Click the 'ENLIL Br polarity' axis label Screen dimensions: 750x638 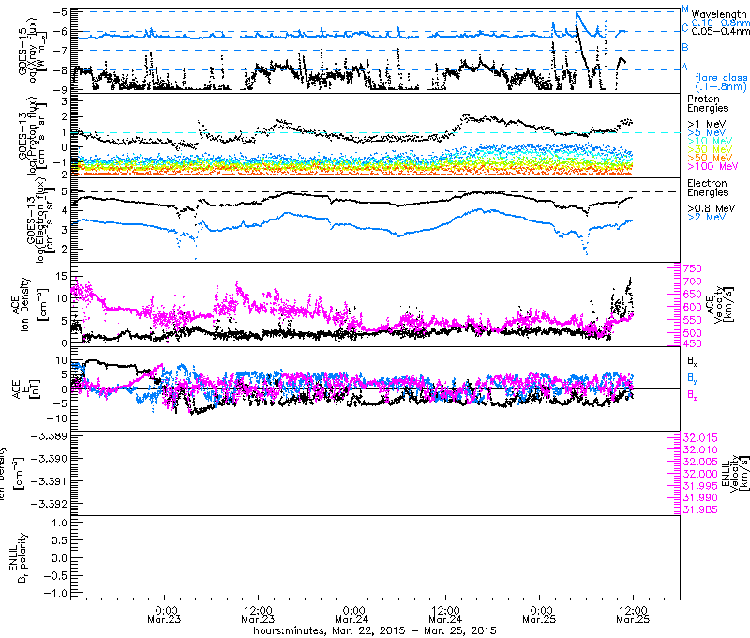point(18,557)
